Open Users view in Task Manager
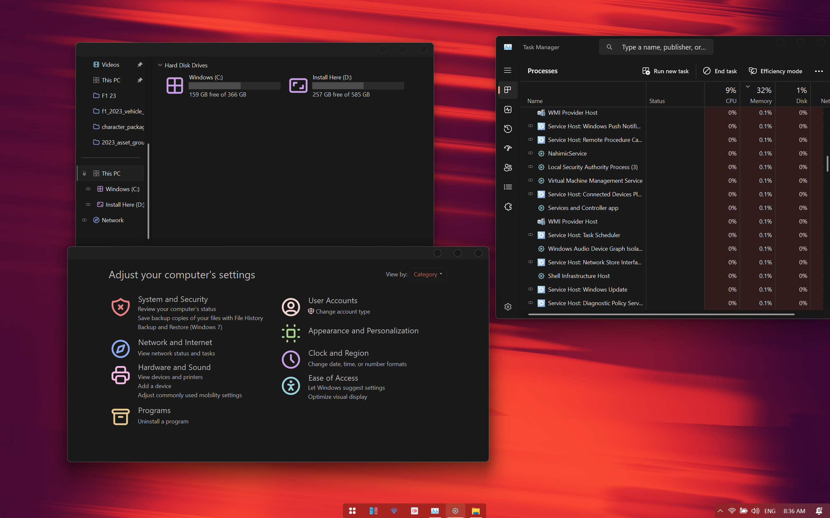 [x=508, y=167]
